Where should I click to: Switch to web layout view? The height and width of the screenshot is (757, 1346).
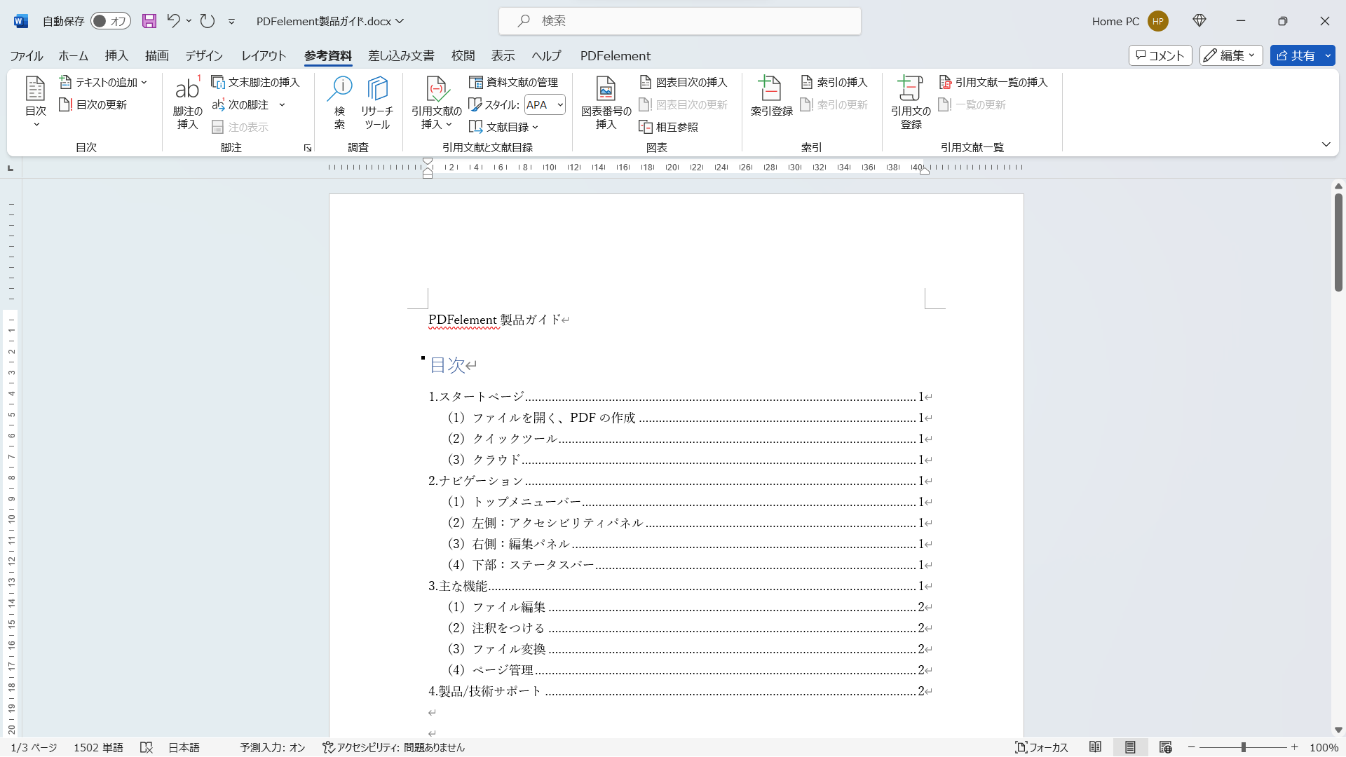click(1165, 748)
